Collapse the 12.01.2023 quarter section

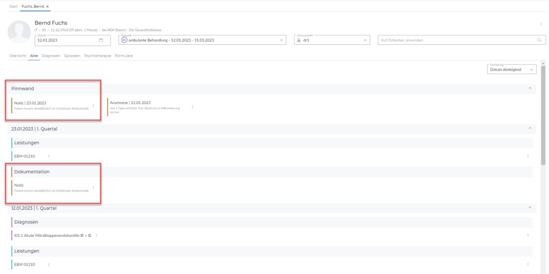[x=530, y=208]
